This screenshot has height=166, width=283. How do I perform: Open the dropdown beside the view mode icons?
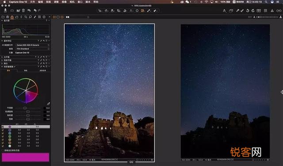click(x=77, y=17)
